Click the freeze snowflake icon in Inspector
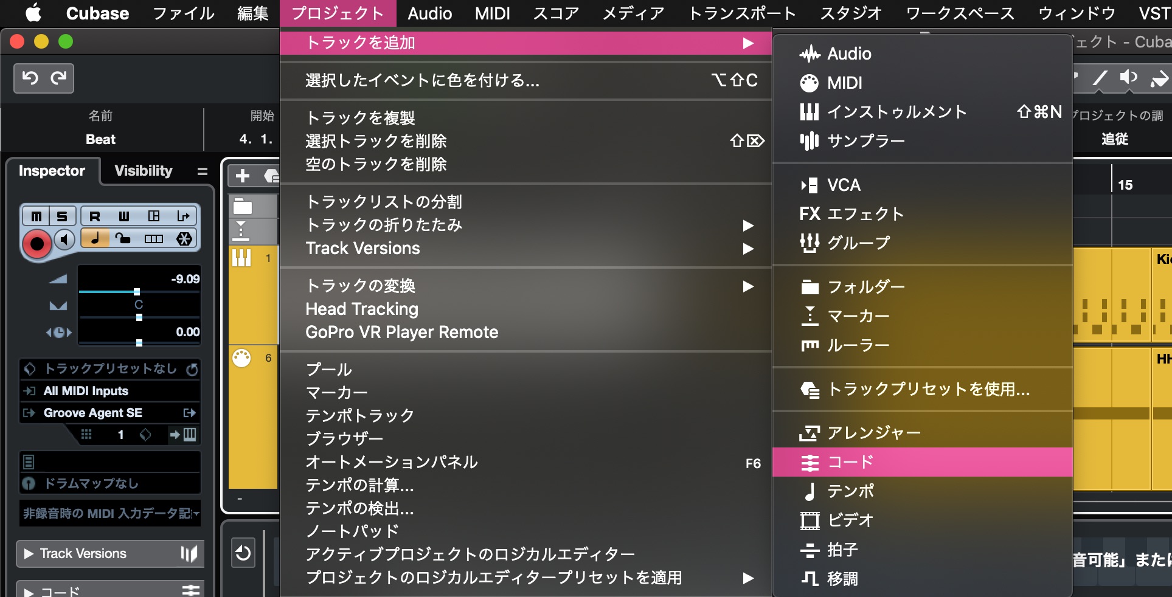This screenshot has width=1172, height=597. point(184,238)
